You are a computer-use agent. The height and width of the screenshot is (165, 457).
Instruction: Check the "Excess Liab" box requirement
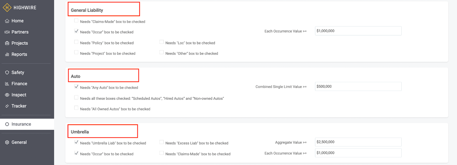point(162,142)
